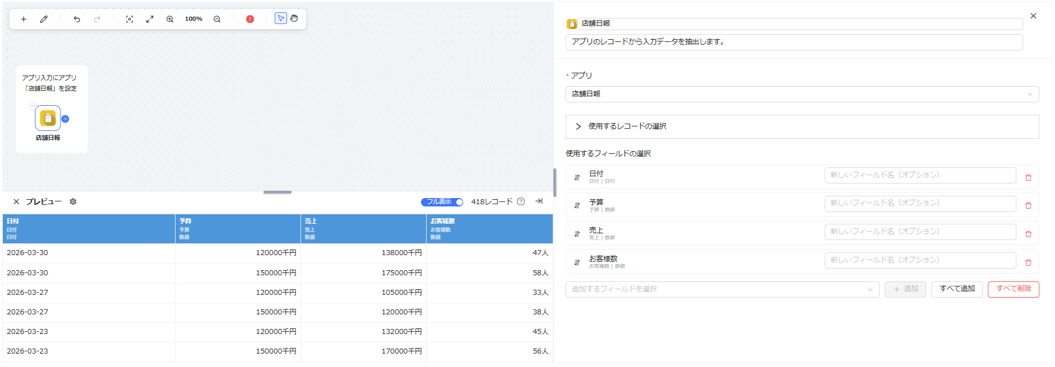Delete the 売上 field row
The width and height of the screenshot is (1055, 367).
tap(1028, 234)
